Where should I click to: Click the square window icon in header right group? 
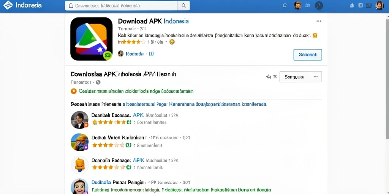tap(361, 5)
